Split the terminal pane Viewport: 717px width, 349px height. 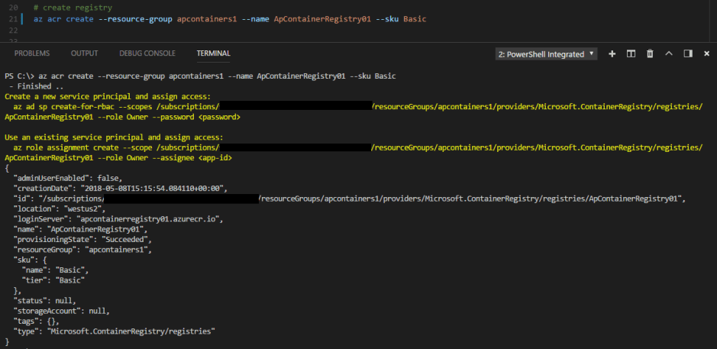[x=631, y=53]
